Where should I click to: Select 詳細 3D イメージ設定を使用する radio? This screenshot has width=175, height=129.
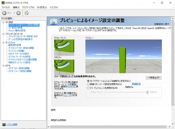click(88, 84)
